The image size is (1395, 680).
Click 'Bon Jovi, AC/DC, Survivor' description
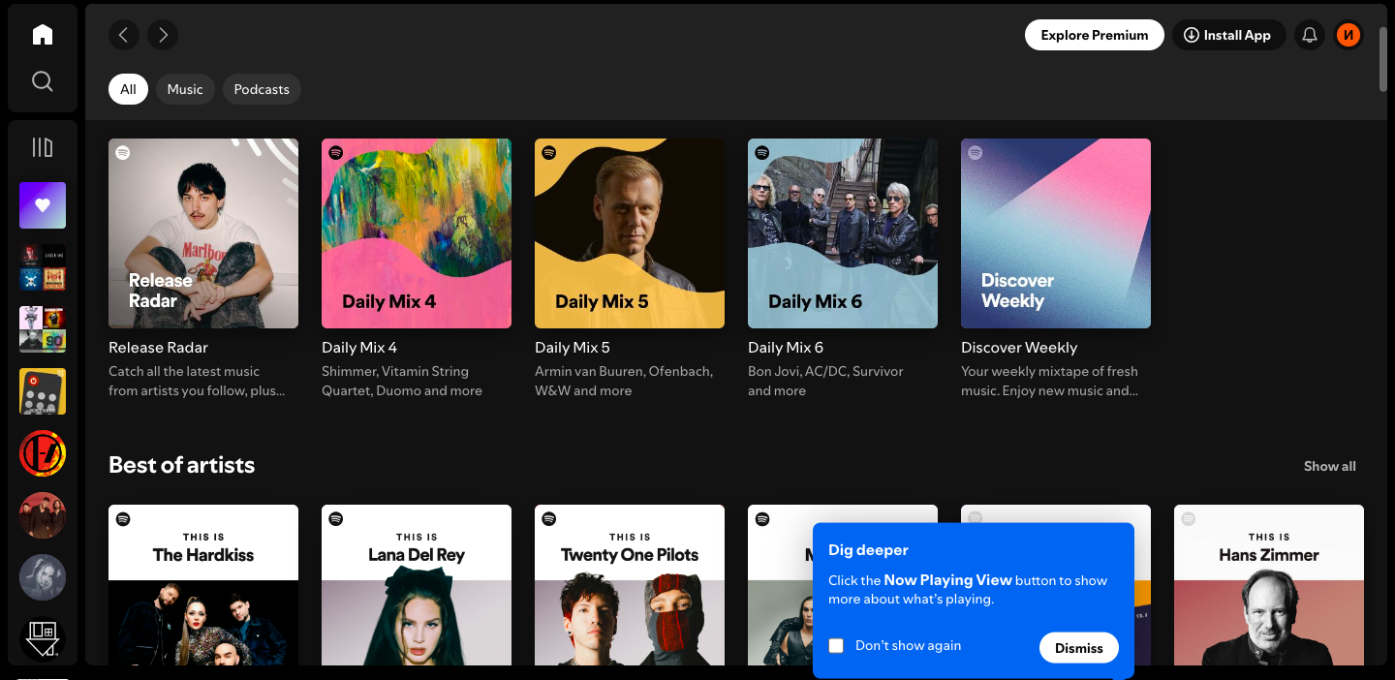(x=825, y=381)
